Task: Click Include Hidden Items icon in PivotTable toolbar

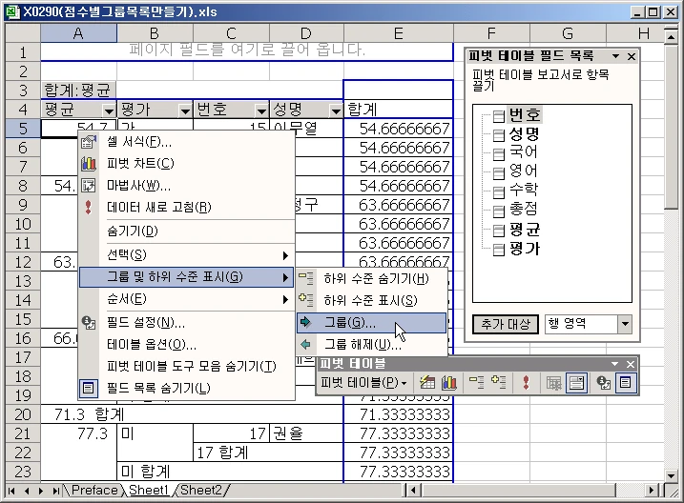Action: pos(553,383)
